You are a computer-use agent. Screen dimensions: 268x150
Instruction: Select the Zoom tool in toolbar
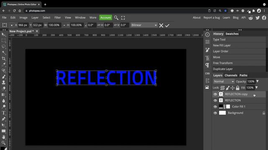point(4,142)
